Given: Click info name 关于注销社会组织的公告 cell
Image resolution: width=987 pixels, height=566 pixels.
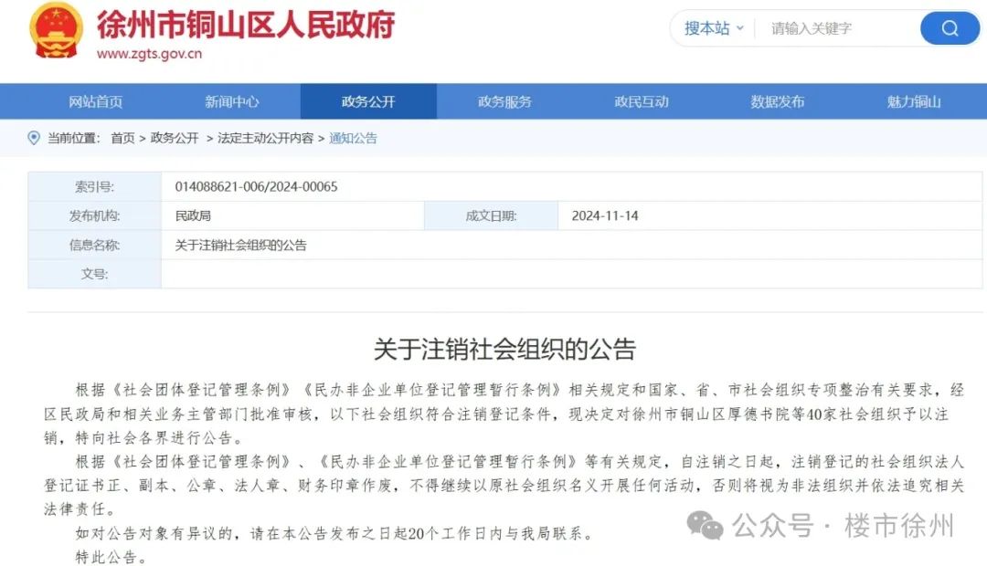Looking at the screenshot, I should [571, 246].
